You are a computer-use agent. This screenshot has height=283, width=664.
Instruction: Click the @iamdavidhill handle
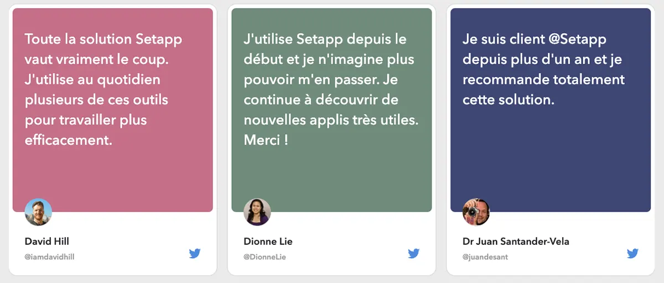49,257
